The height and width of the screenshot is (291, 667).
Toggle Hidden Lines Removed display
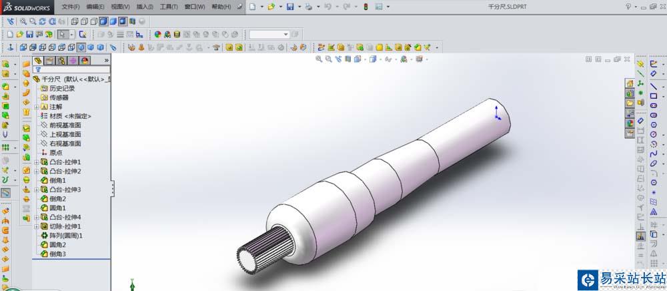click(93, 21)
